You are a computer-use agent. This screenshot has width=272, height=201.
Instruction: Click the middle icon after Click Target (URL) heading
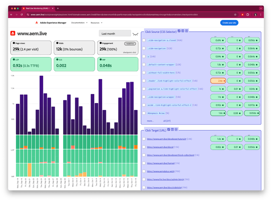tap(172, 130)
